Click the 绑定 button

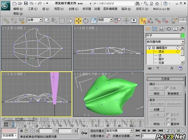click(157, 94)
